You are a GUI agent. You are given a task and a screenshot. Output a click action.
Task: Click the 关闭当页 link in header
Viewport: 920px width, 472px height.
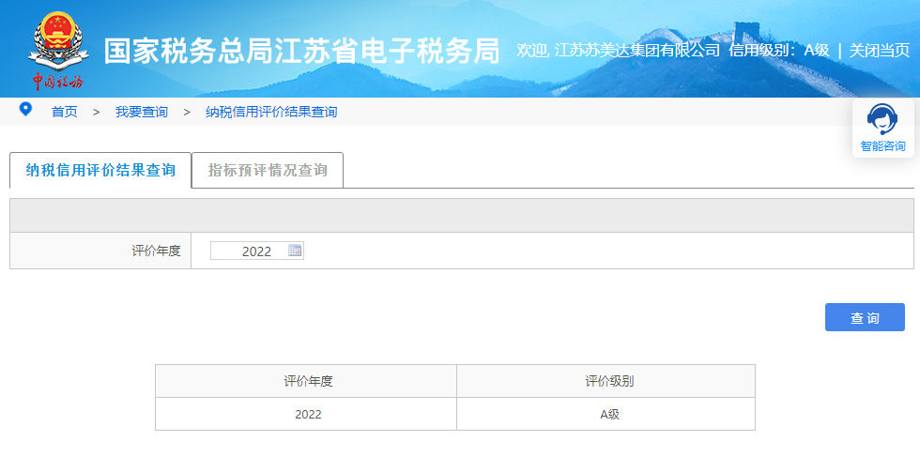(879, 51)
